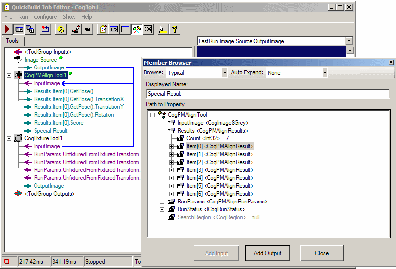Click the ToolGroup Inputs red arrow icon
This screenshot has height=269, width=396.
coord(18,52)
